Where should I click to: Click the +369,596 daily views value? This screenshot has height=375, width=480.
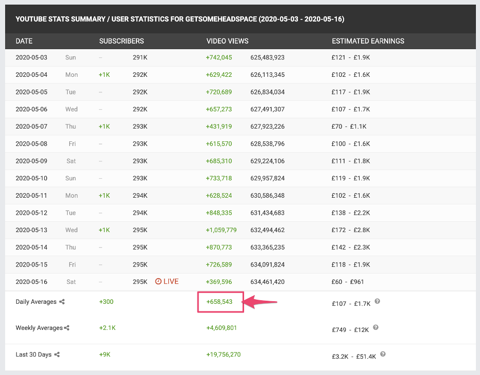tap(219, 282)
